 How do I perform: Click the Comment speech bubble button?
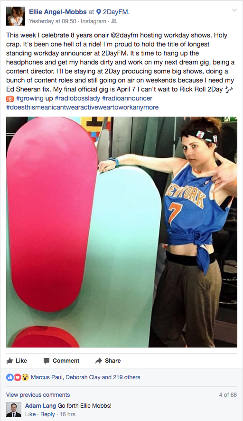pyautogui.click(x=61, y=361)
